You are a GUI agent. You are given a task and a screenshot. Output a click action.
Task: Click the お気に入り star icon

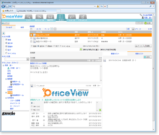coord(3,11)
